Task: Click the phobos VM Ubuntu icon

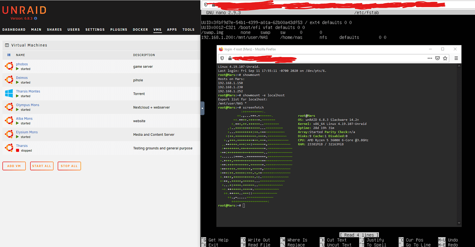Action: coord(9,66)
